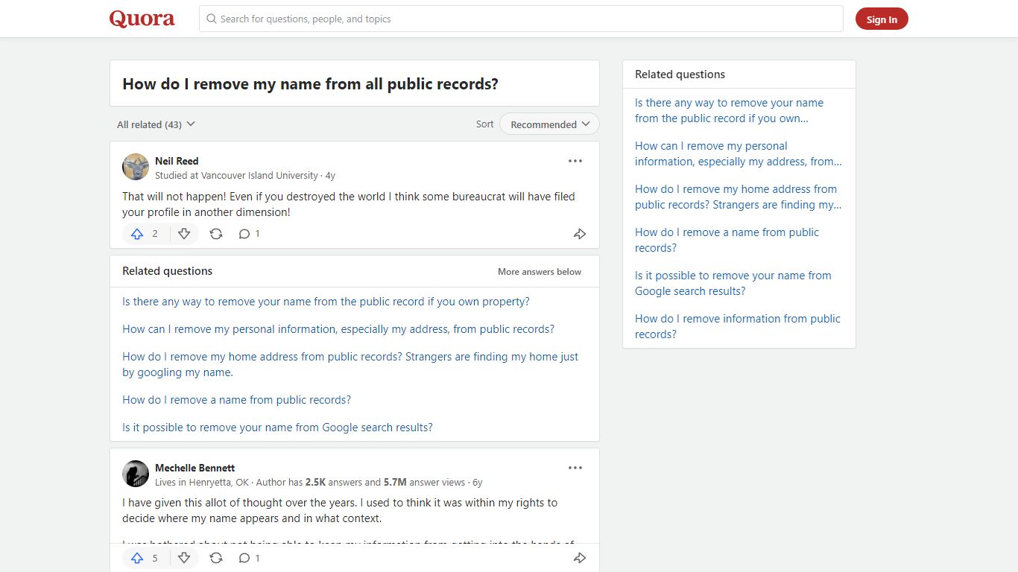This screenshot has height=572, width=1018.
Task: Click the Sign In button
Action: (x=882, y=19)
